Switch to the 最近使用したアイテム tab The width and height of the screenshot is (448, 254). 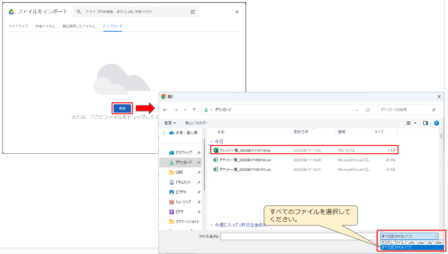tap(79, 26)
